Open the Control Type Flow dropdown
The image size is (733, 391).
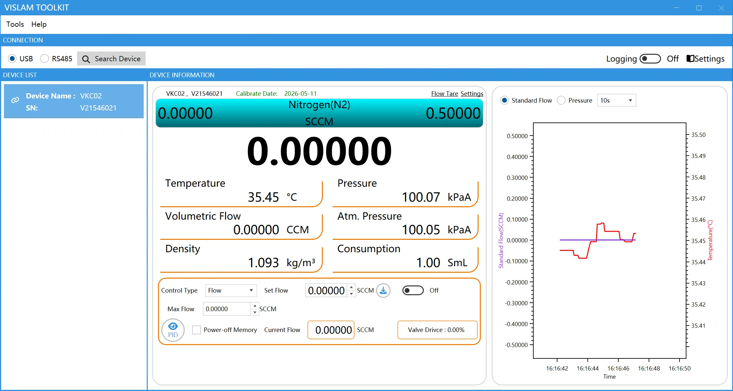(x=231, y=290)
